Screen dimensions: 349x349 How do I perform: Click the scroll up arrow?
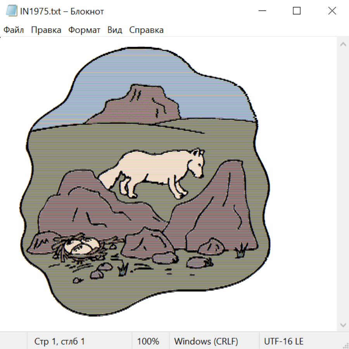click(343, 45)
